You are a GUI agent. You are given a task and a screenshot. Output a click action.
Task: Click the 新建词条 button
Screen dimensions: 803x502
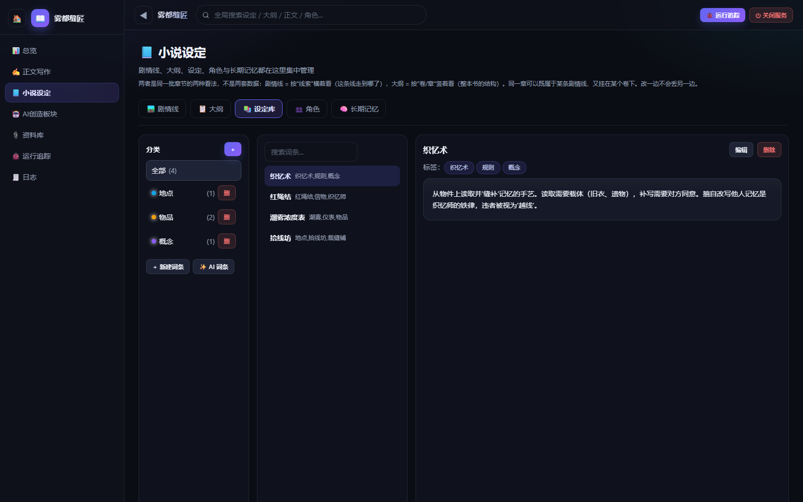168,267
